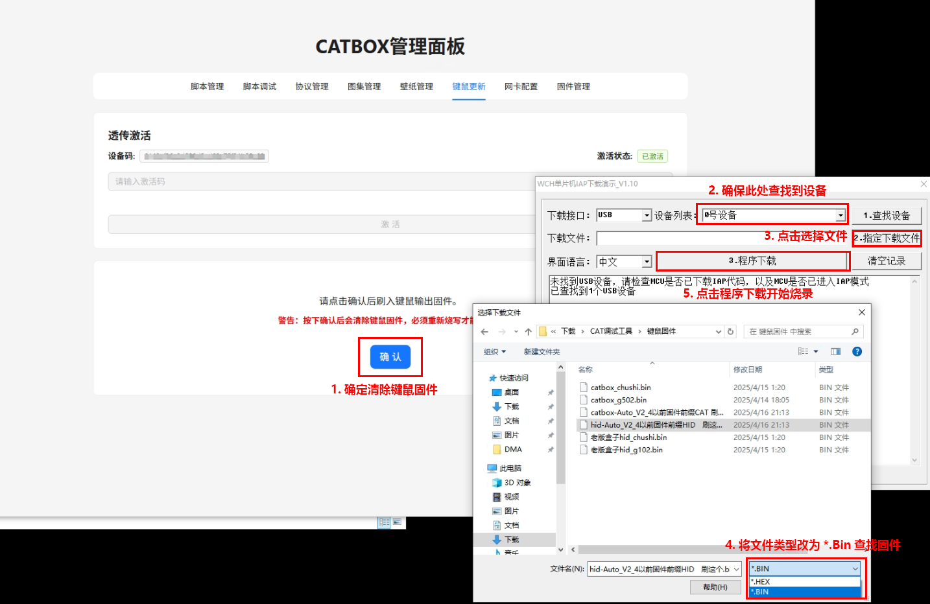Viewport: 930px width, 604px height.
Task: Sort files by 名称 column header
Action: click(585, 369)
